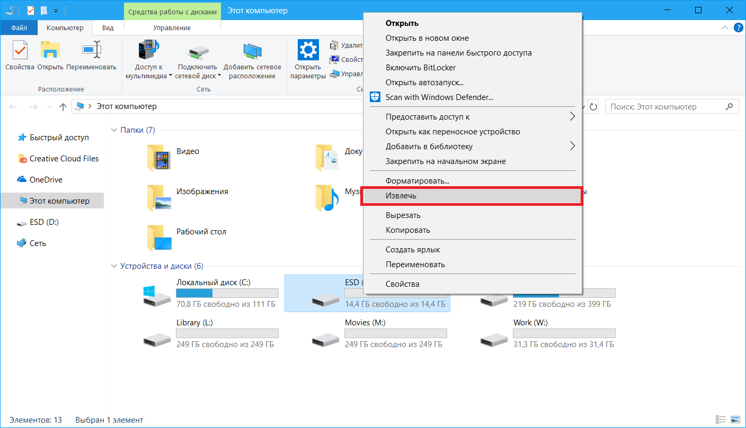Image resolution: width=746 pixels, height=428 pixels.
Task: Choose Копировать in context menu
Action: [x=472, y=230]
